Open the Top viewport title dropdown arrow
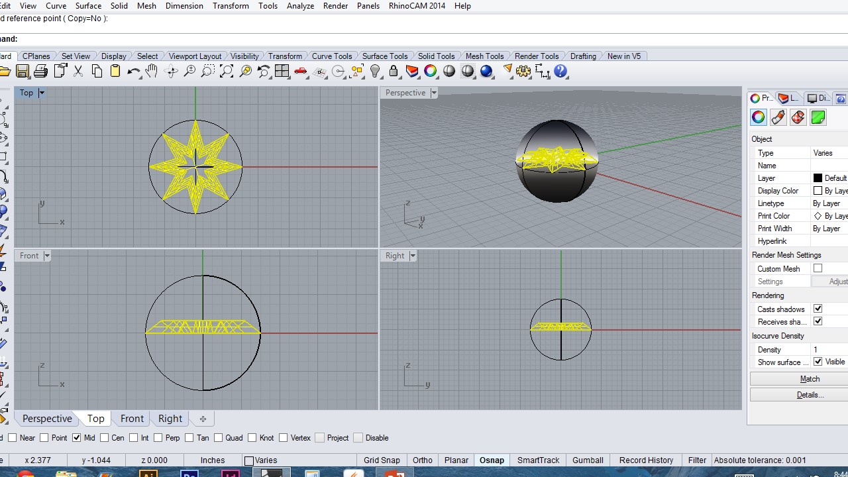 click(41, 93)
